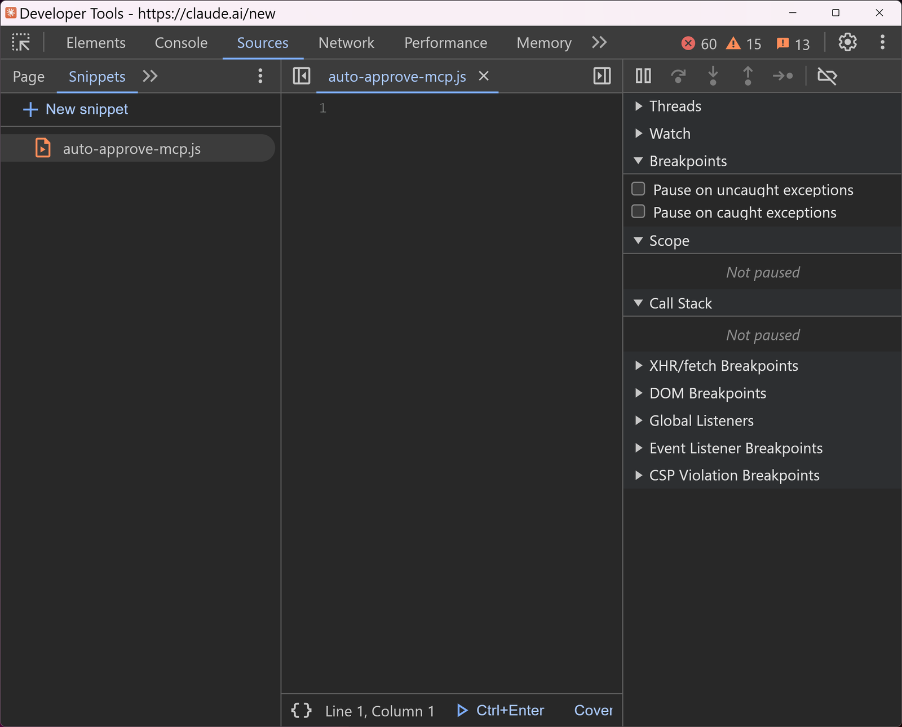Pause script execution

[643, 76]
